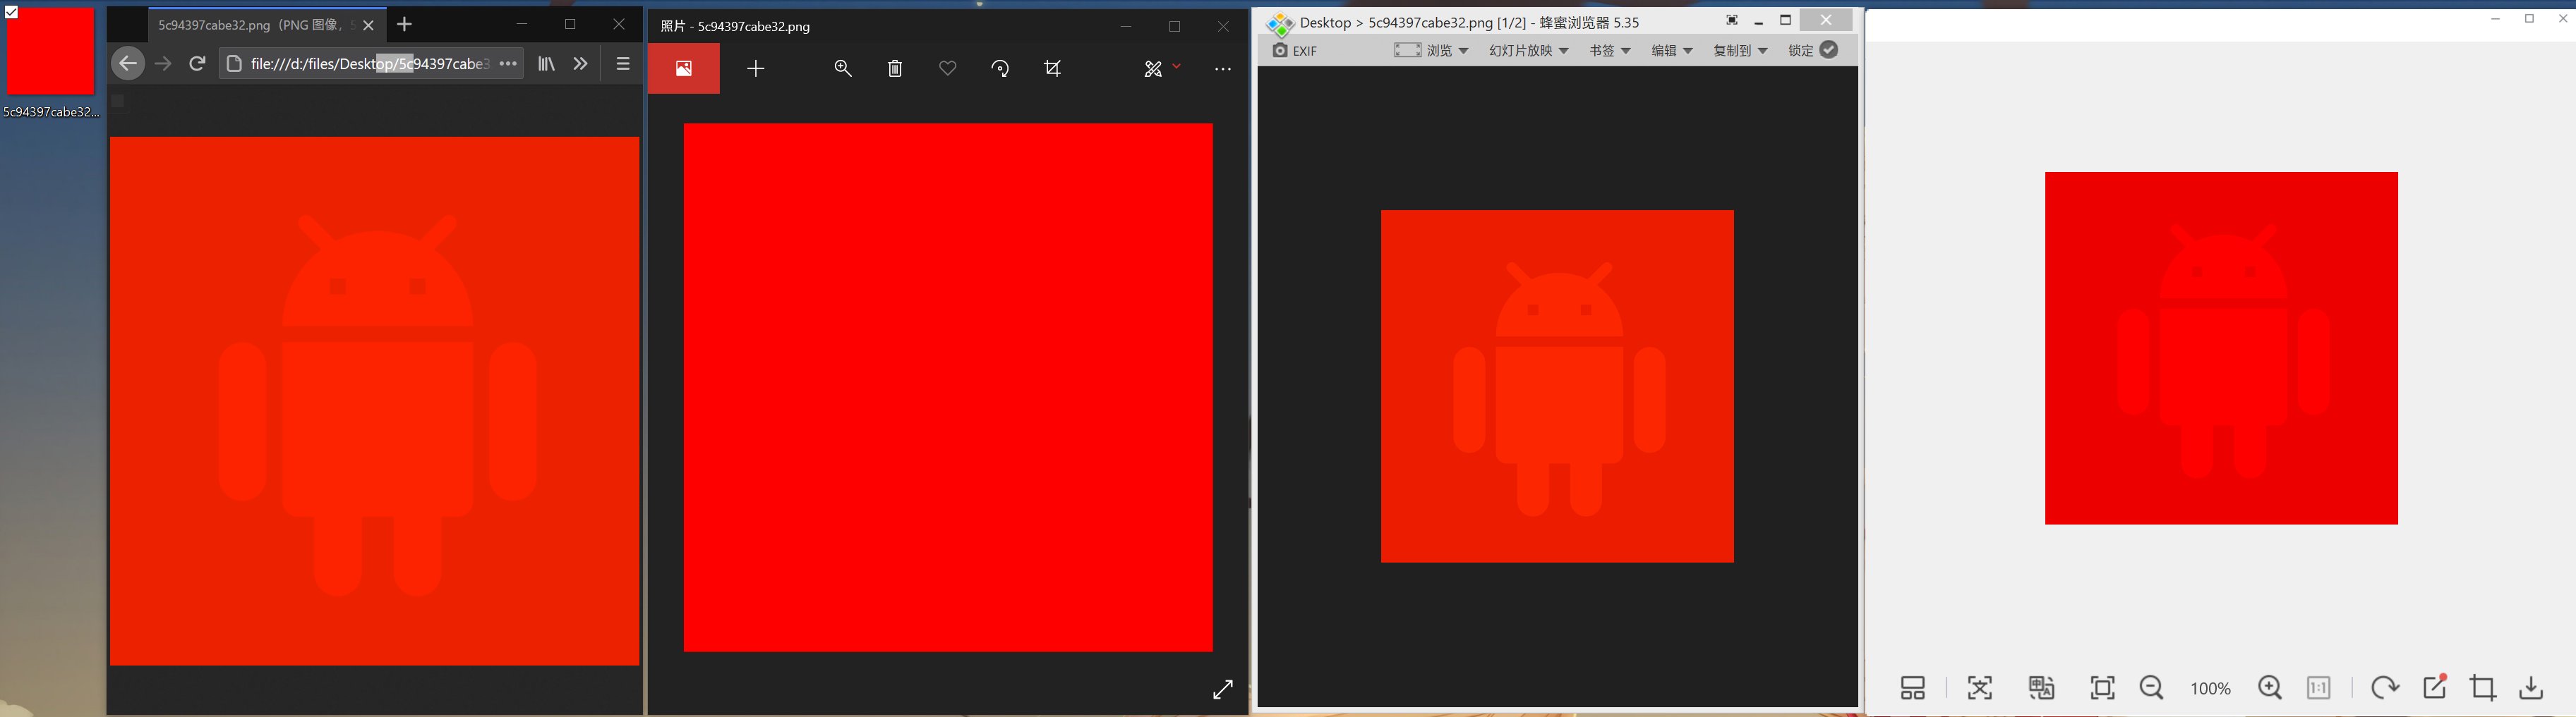Screen dimensions: 2576x717
Task: Delete the photo with the trash icon
Action: [895, 68]
